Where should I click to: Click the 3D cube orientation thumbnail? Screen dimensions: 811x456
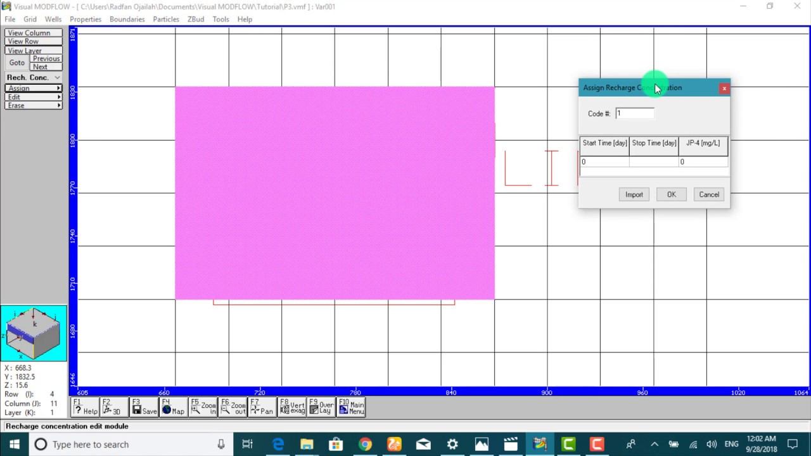[34, 333]
